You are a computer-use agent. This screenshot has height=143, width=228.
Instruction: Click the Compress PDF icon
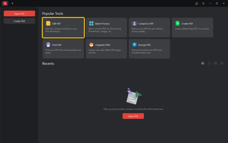134,24
